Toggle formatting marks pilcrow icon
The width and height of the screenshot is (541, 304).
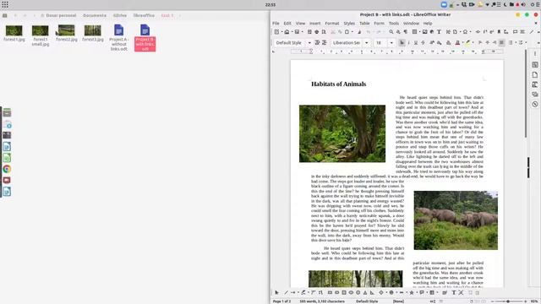(x=406, y=32)
